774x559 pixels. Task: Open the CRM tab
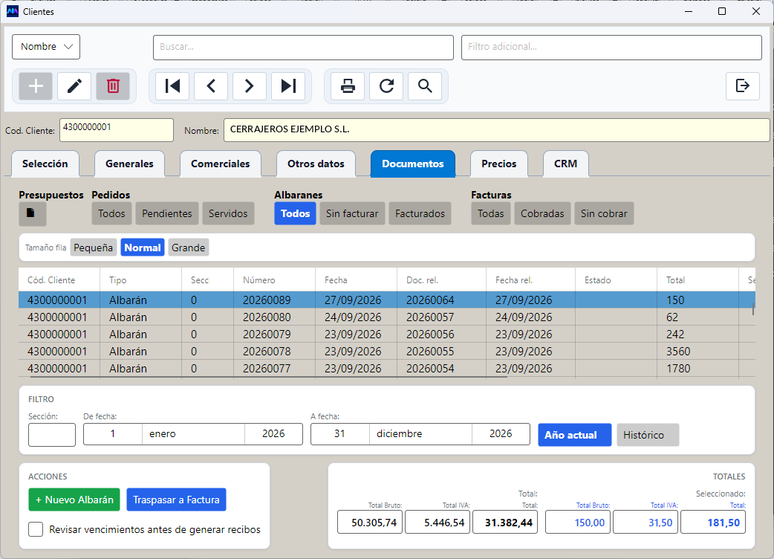pyautogui.click(x=566, y=164)
